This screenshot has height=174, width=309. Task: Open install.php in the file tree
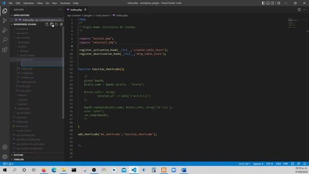pos(27,73)
